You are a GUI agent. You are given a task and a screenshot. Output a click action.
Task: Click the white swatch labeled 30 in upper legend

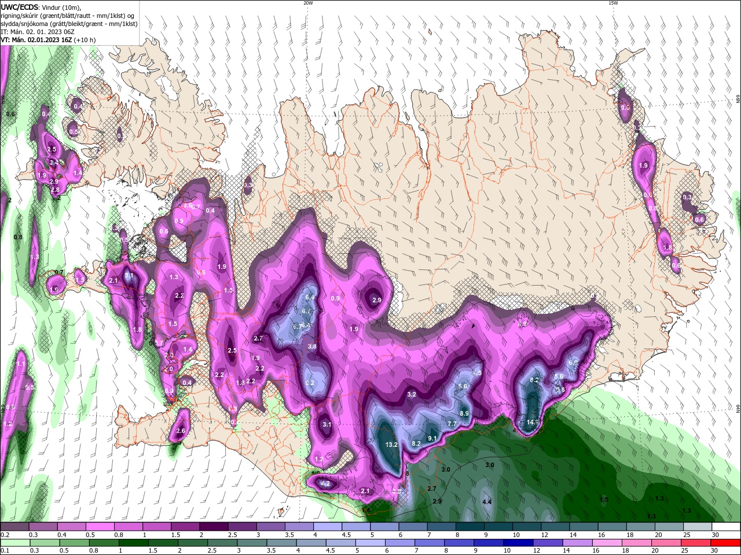coord(726,527)
